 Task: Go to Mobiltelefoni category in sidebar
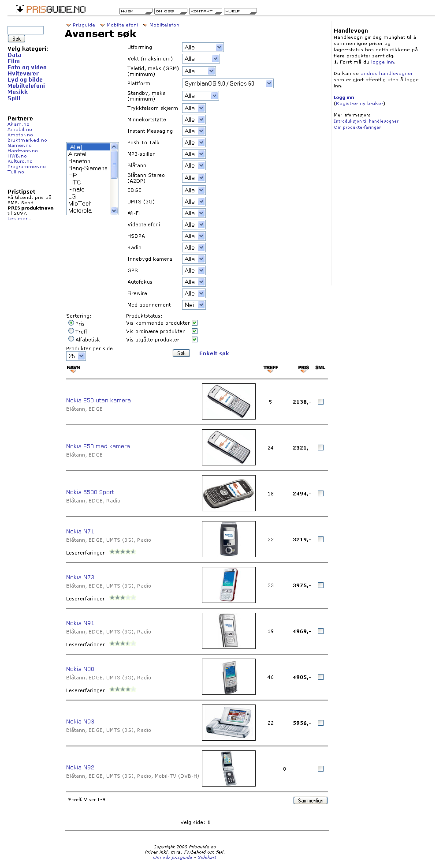(x=26, y=86)
